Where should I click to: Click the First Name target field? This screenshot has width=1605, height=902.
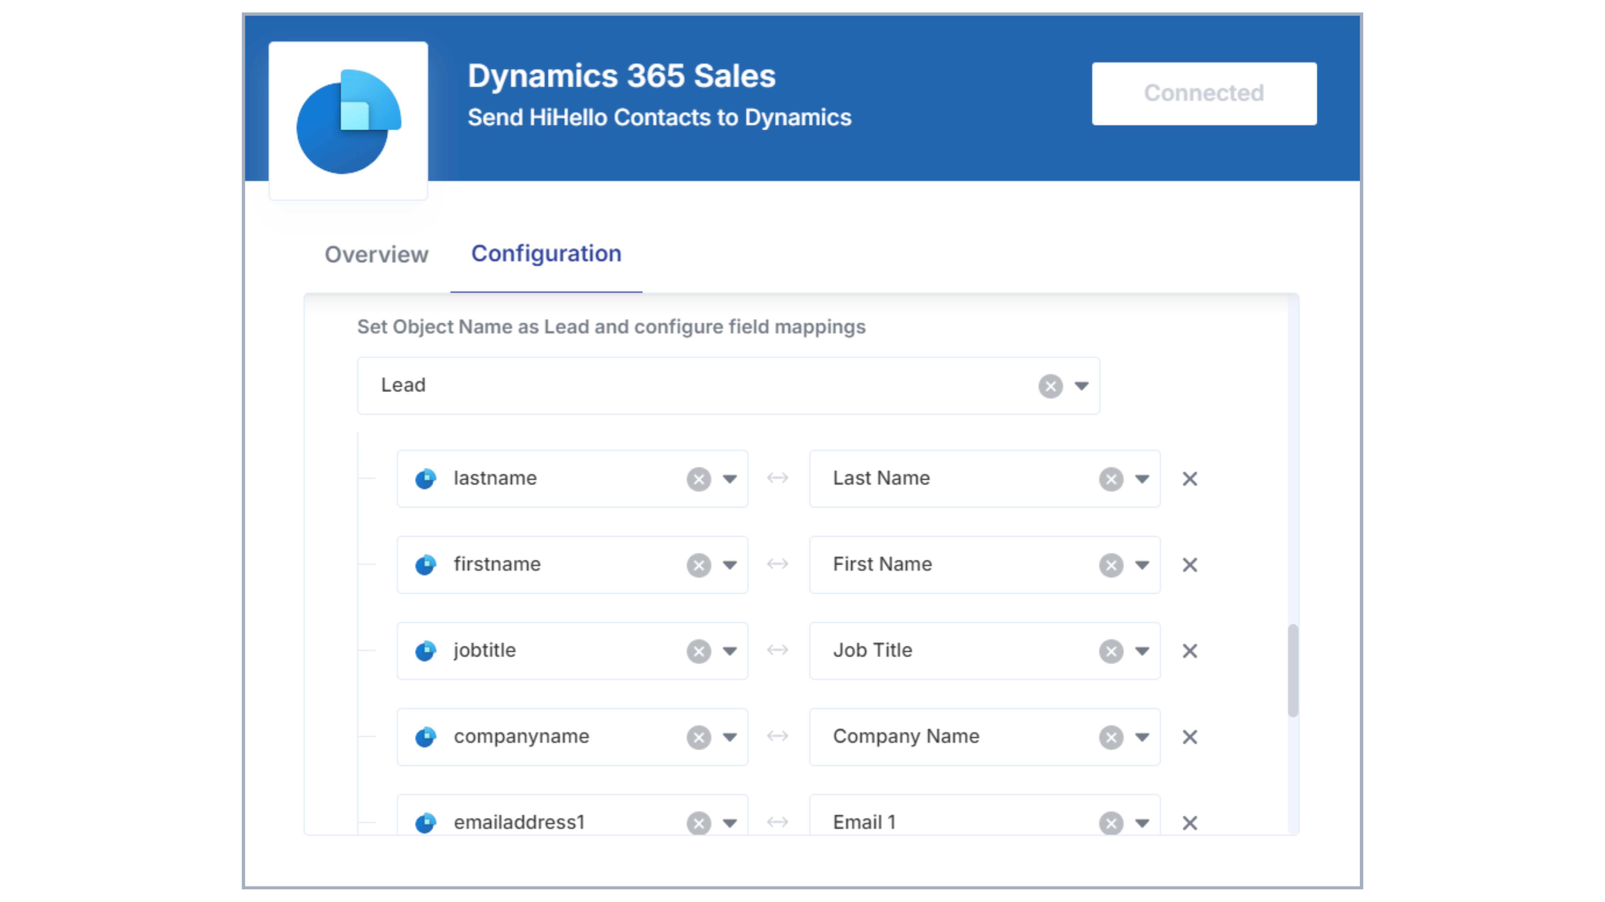coord(984,565)
